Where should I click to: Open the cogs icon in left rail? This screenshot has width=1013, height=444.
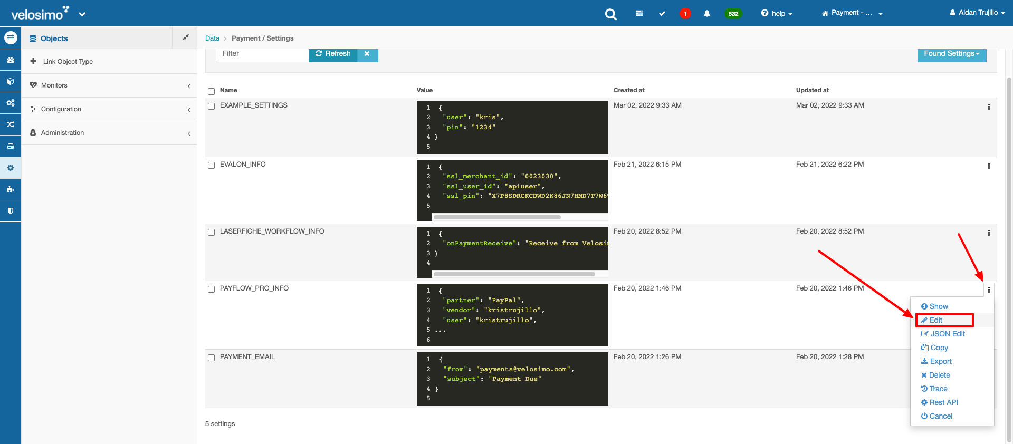pyautogui.click(x=11, y=103)
